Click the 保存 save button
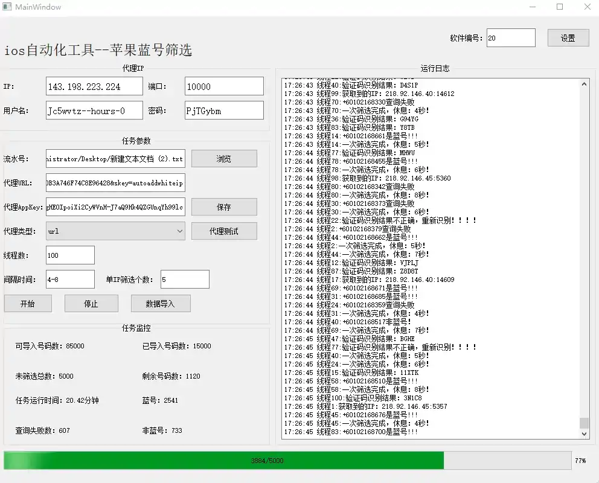Viewport: 599px width, 483px height. (x=224, y=207)
